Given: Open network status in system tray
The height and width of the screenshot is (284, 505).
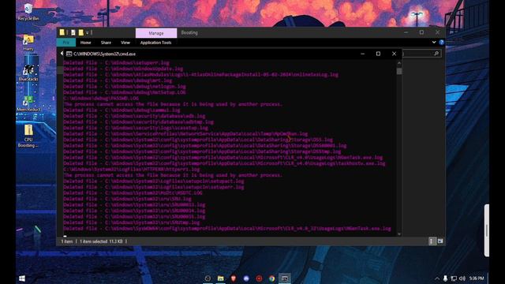Looking at the screenshot, I should 454,278.
